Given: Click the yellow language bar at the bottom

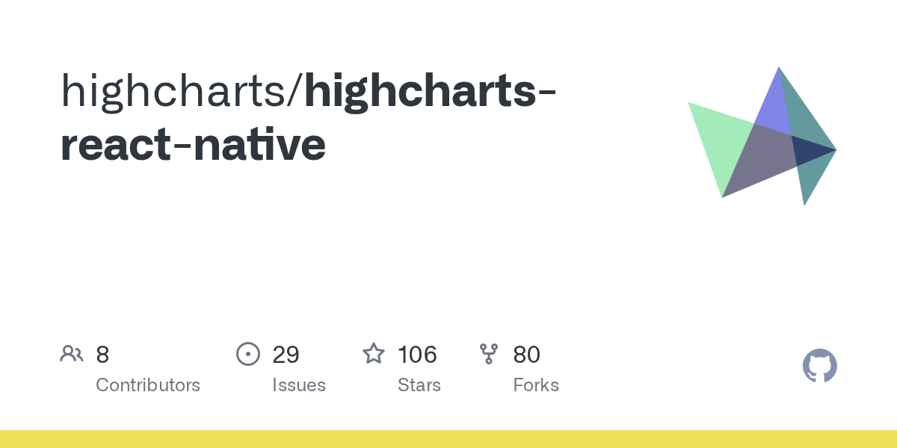Looking at the screenshot, I should pos(449,439).
